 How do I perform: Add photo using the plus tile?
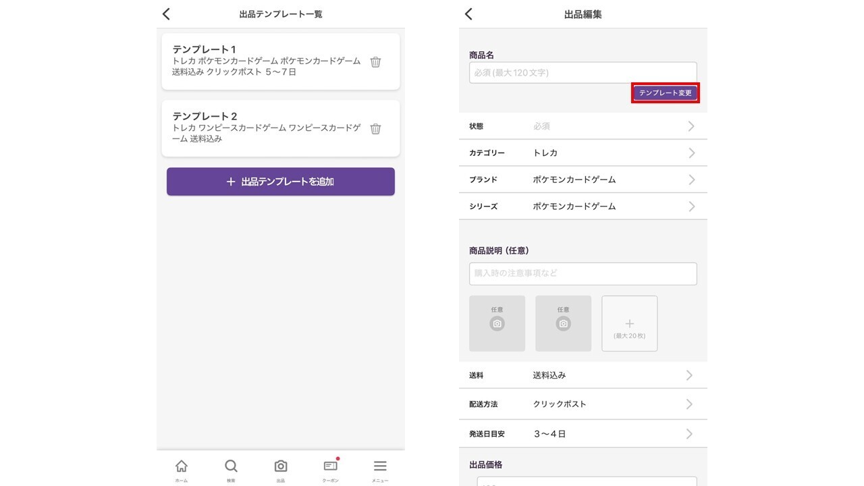point(629,324)
